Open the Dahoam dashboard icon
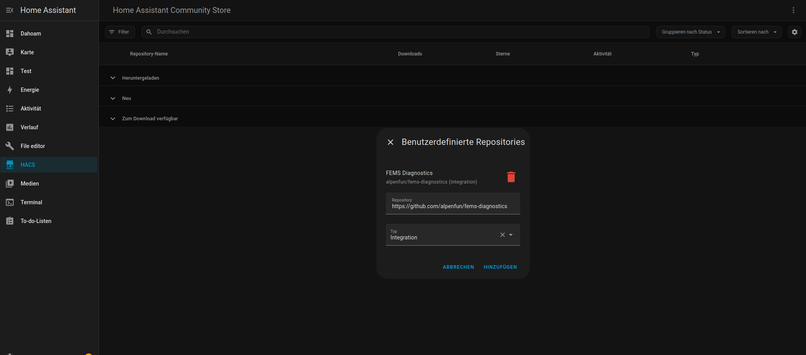The image size is (806, 355). 10,34
